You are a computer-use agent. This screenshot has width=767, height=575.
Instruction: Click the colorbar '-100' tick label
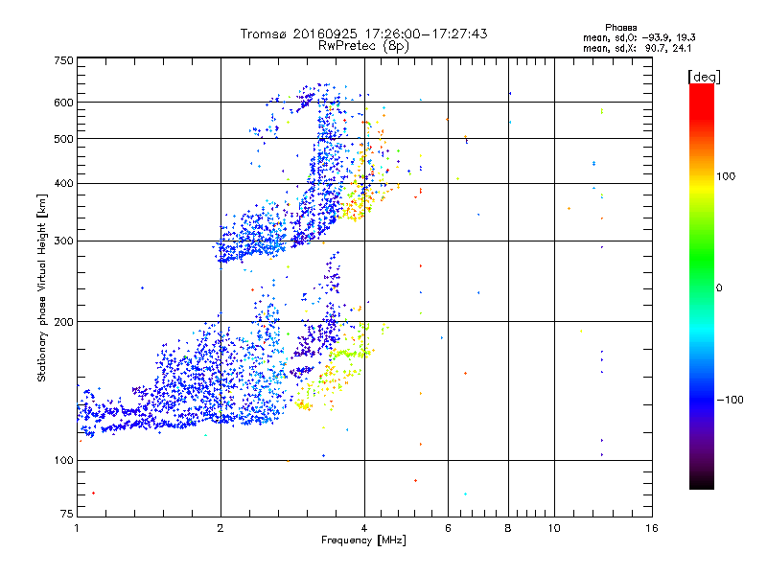point(730,400)
